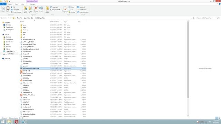This screenshot has width=221, height=124.
Task: Click Local Disk (E:) in the breadcrumb
Action: pos(28,18)
